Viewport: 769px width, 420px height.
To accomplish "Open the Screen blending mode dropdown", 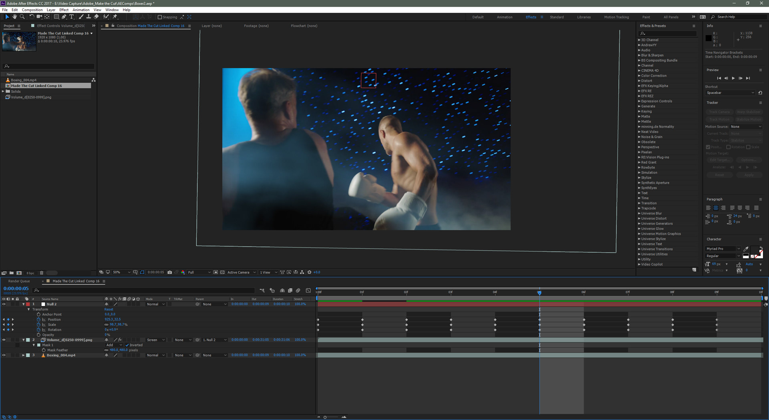I will coord(155,340).
